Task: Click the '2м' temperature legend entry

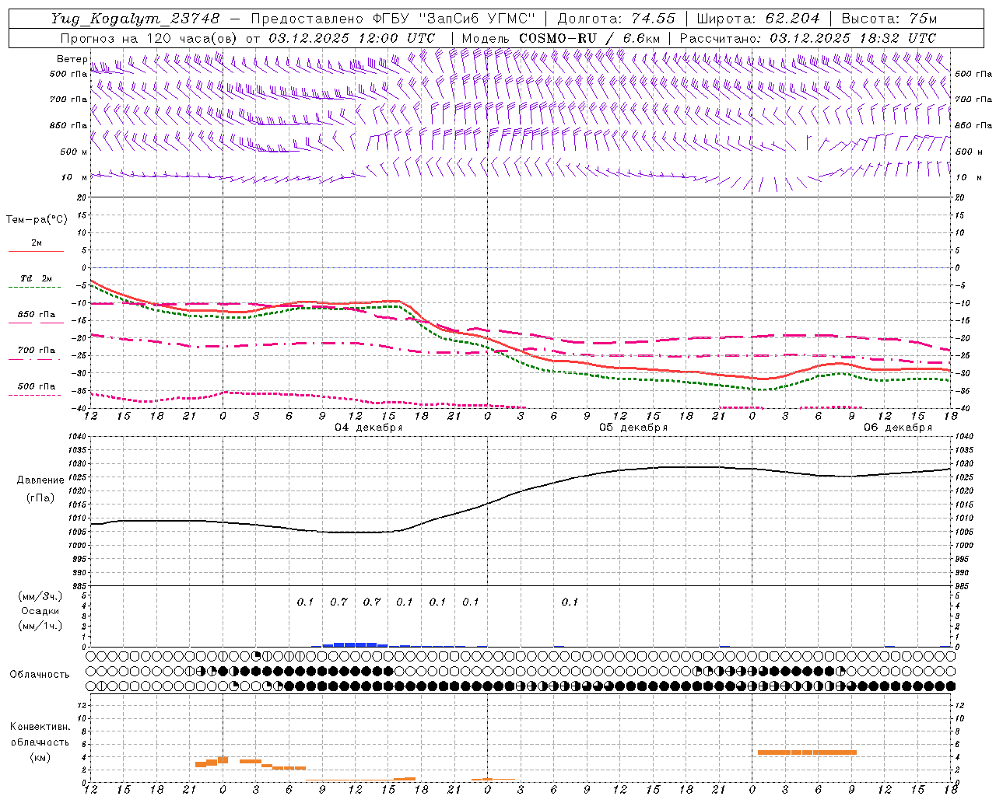Action: (x=37, y=243)
